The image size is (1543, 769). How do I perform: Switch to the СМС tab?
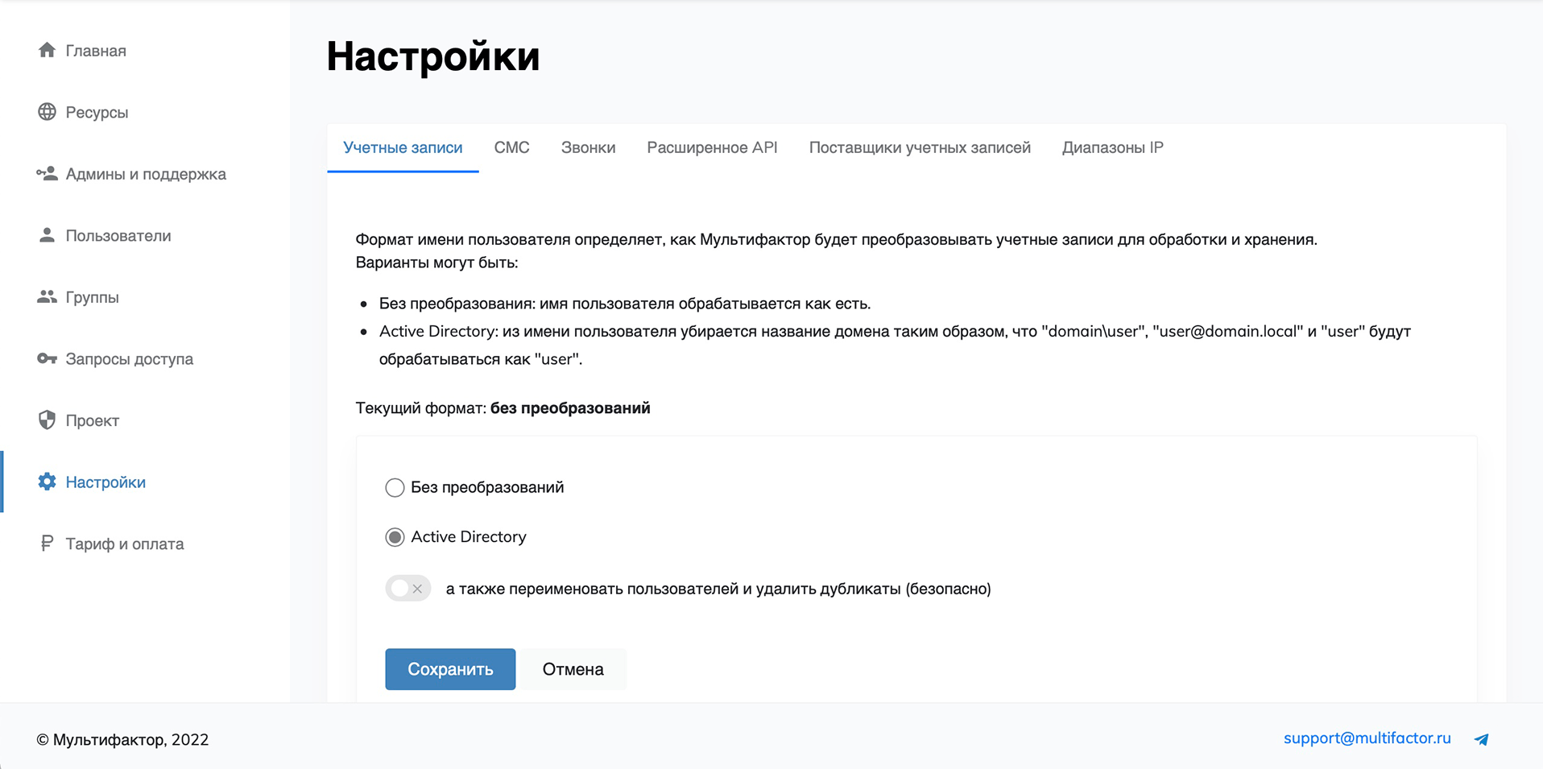[511, 147]
